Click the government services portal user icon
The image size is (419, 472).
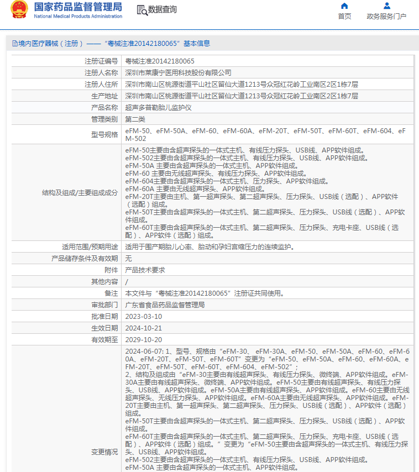pyautogui.click(x=387, y=6)
